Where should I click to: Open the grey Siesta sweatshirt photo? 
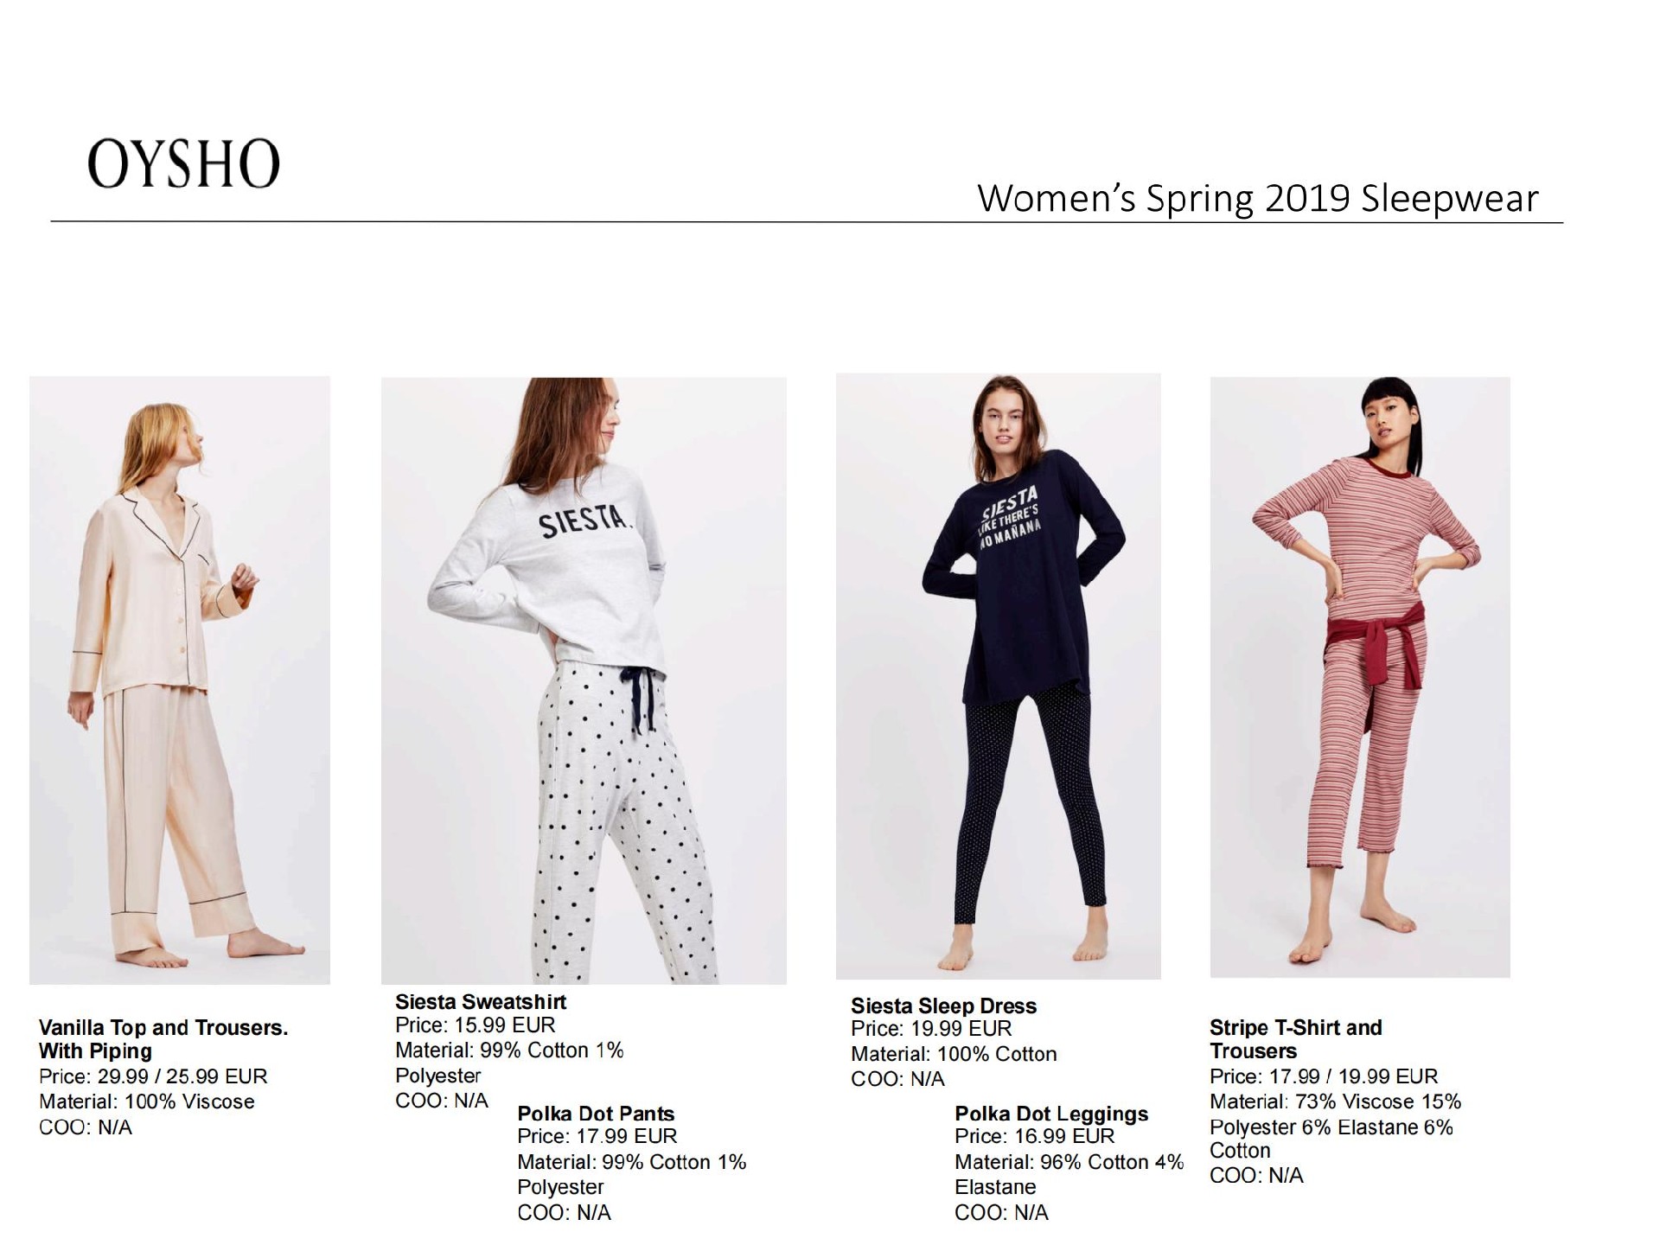pos(584,680)
